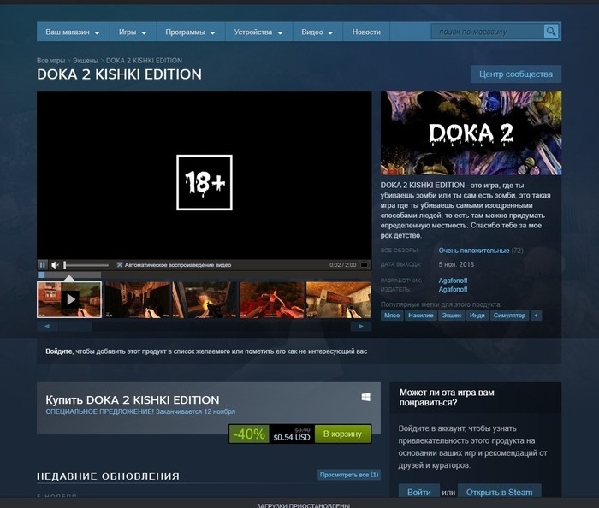This screenshot has width=599, height=508.
Task: Toggle fullscreen on the video player
Action: coord(364,265)
